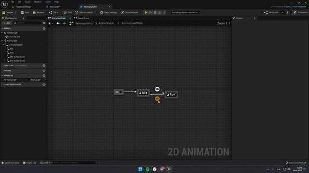Screen dimensions: 309x173
Task: Add new graph with Graphs plus icon
Action: pyautogui.click(x=44, y=28)
